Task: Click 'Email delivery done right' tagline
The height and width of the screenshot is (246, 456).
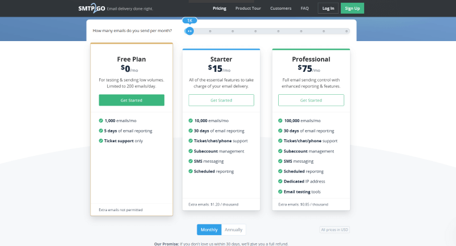Action: tap(130, 9)
